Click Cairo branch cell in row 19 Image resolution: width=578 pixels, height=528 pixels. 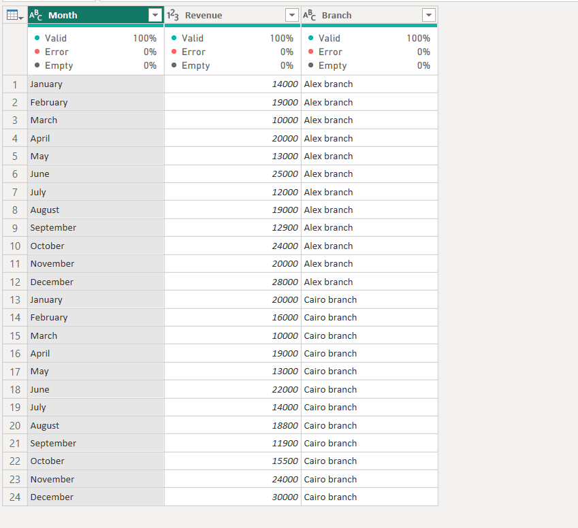[x=370, y=407]
